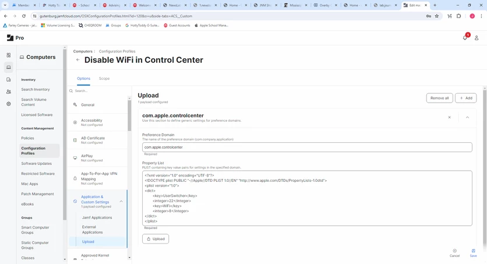Open the Chrome three-dot menu

pyautogui.click(x=481, y=16)
